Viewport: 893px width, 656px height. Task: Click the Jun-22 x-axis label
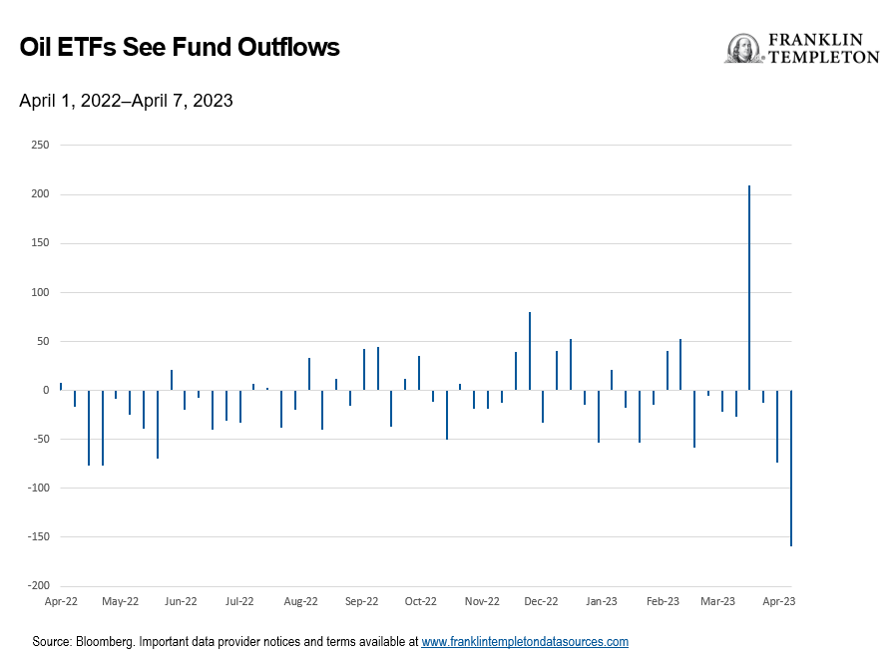click(181, 601)
